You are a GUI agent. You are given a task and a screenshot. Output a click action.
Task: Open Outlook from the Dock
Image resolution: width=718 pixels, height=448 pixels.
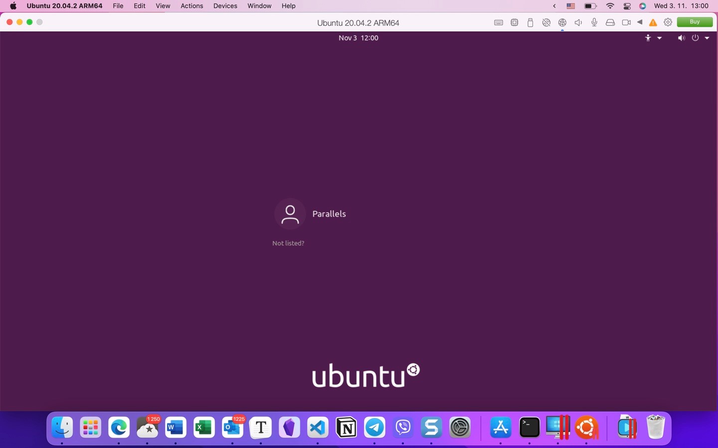232,427
